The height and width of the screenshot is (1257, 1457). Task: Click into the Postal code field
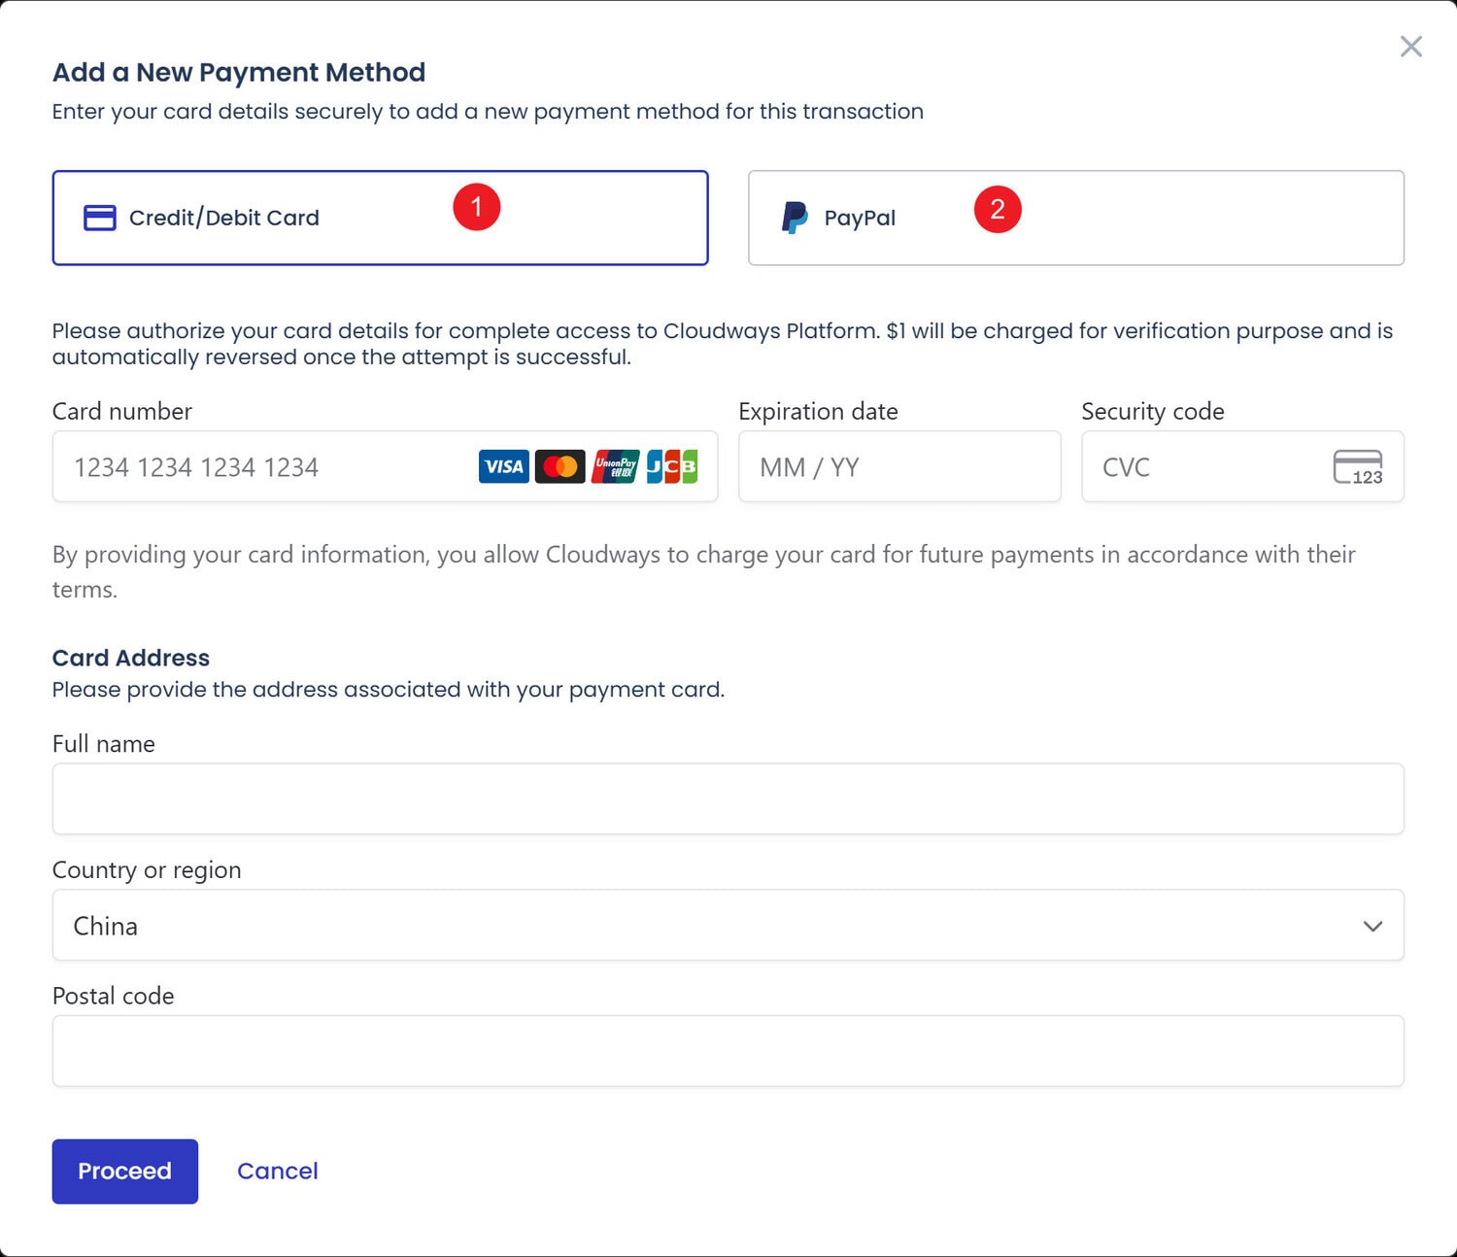pos(728,1051)
